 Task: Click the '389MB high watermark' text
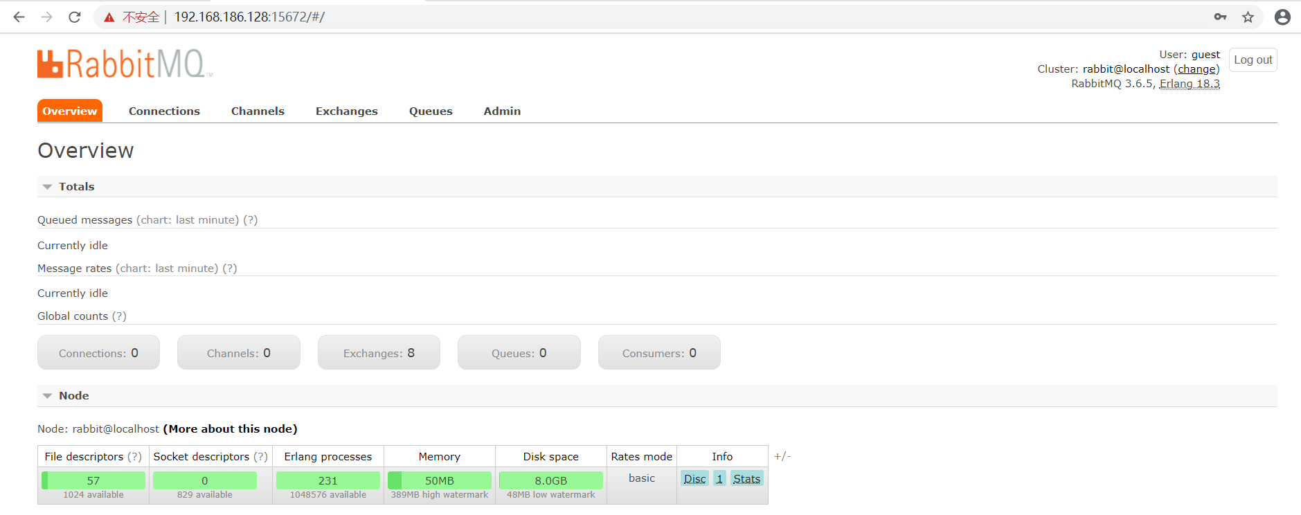point(440,495)
